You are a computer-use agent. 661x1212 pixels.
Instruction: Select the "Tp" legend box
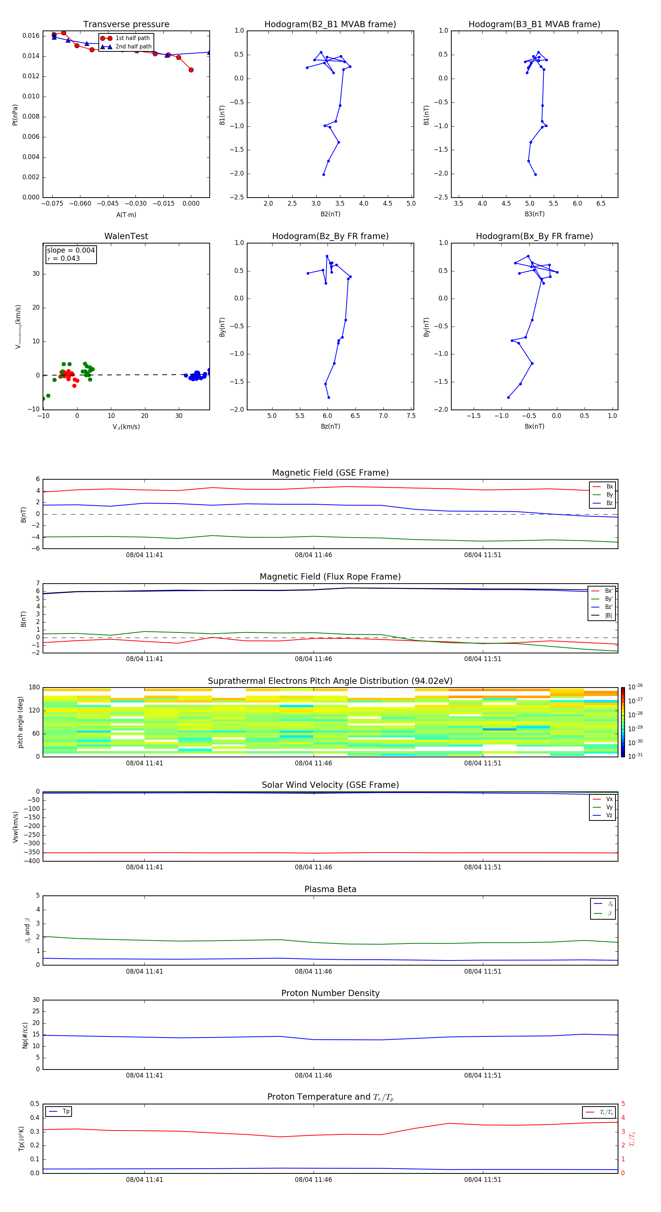click(x=59, y=1112)
